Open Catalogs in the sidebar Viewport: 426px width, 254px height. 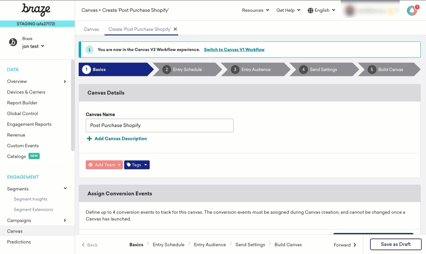pos(16,157)
